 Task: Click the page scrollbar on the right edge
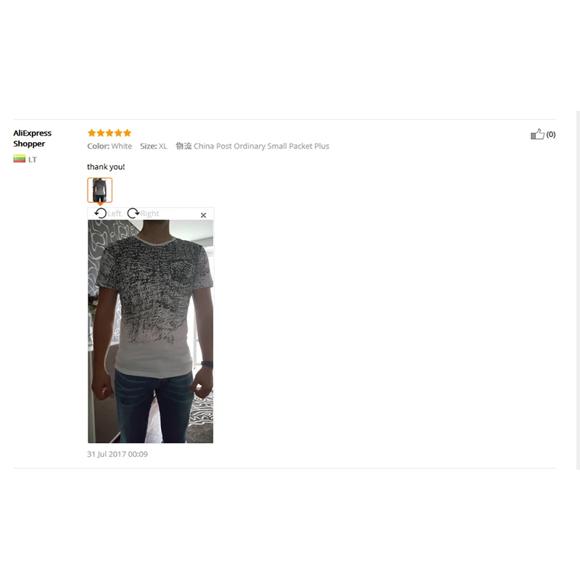(x=578, y=290)
